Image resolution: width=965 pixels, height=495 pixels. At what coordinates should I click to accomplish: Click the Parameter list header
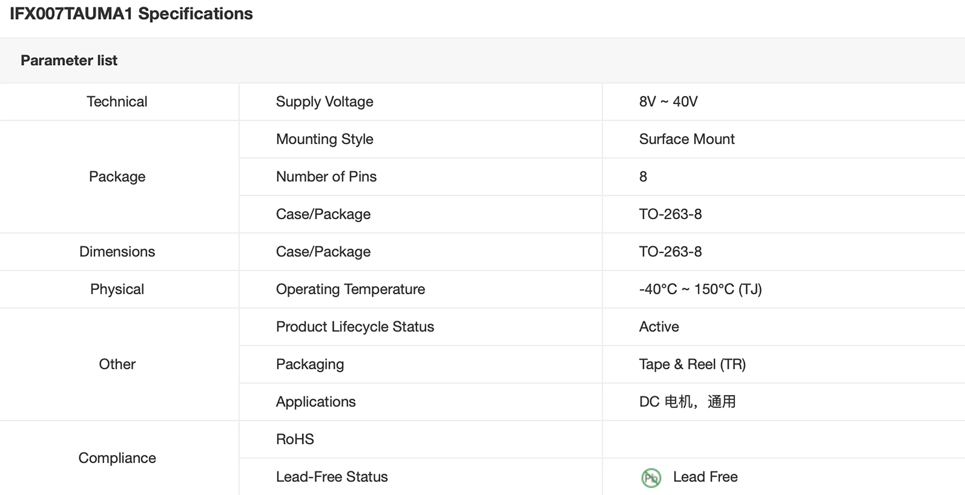(x=69, y=60)
